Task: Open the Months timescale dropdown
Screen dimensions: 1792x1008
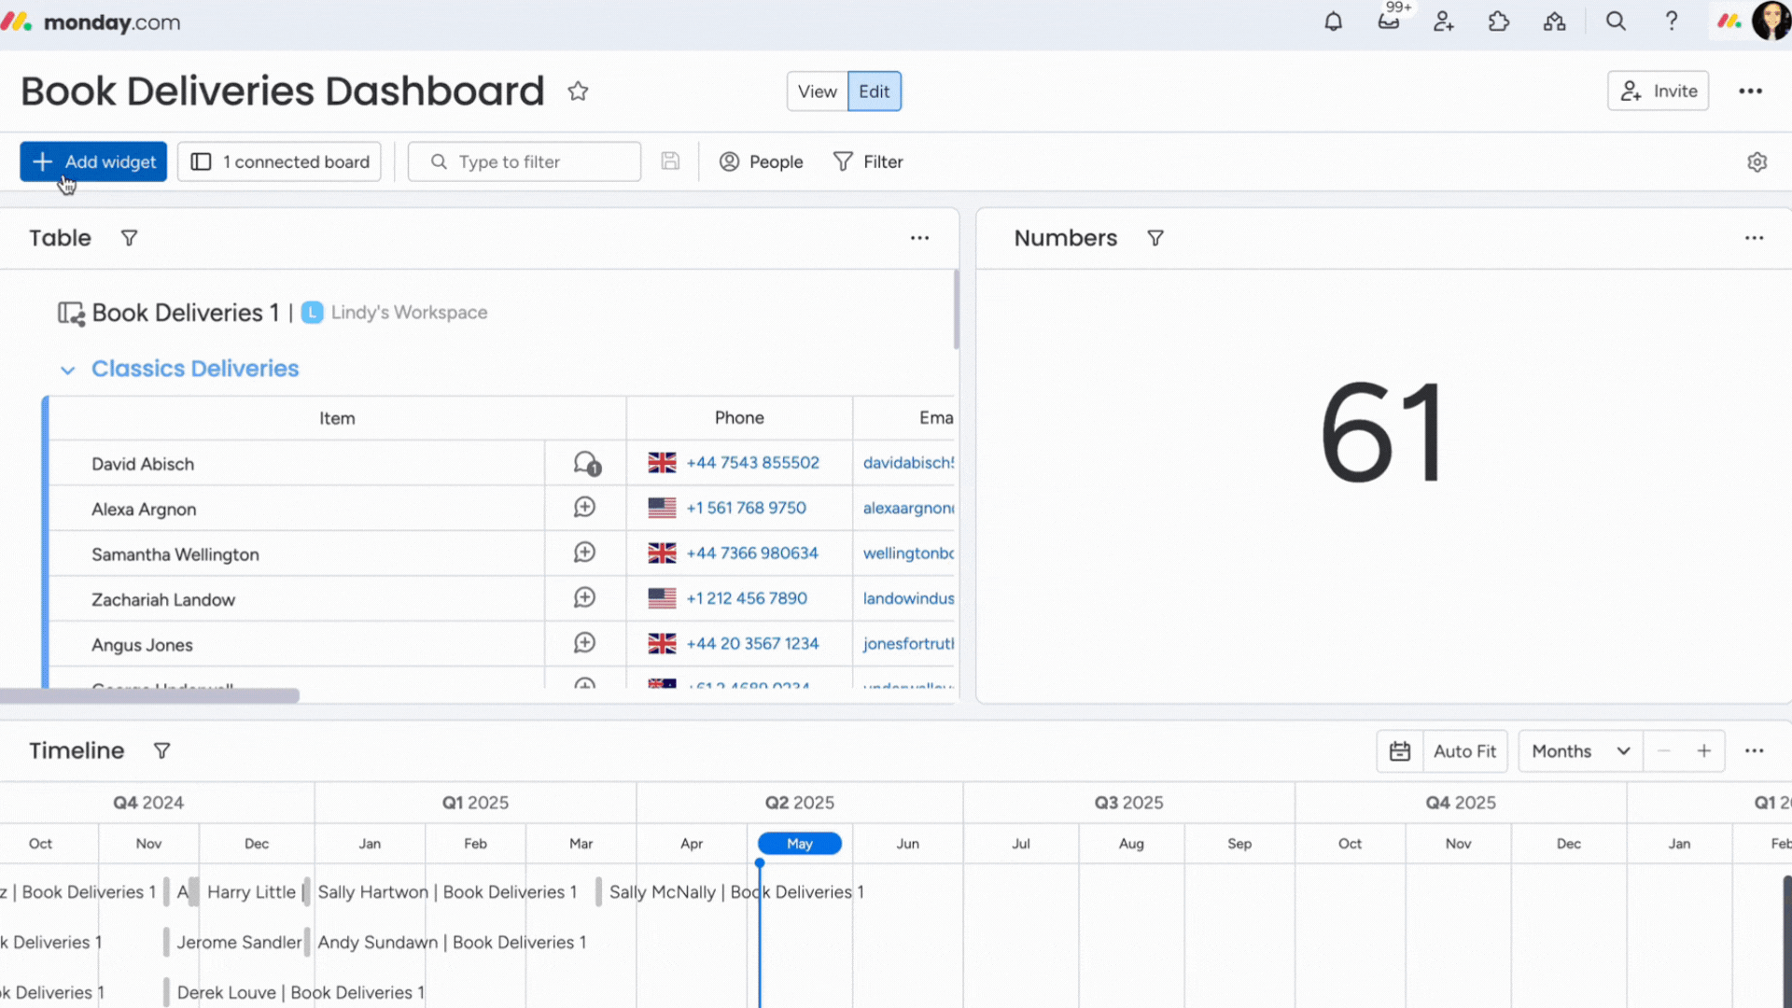Action: pyautogui.click(x=1580, y=751)
